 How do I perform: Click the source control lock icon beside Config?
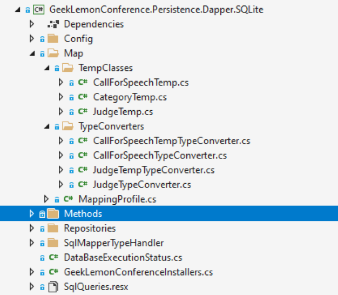click(x=42, y=39)
